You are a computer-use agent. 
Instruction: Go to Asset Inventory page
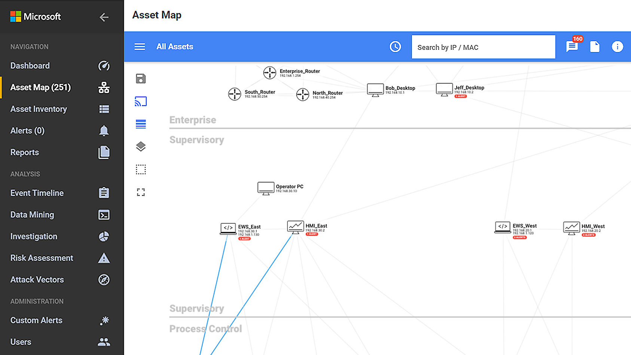pos(39,109)
